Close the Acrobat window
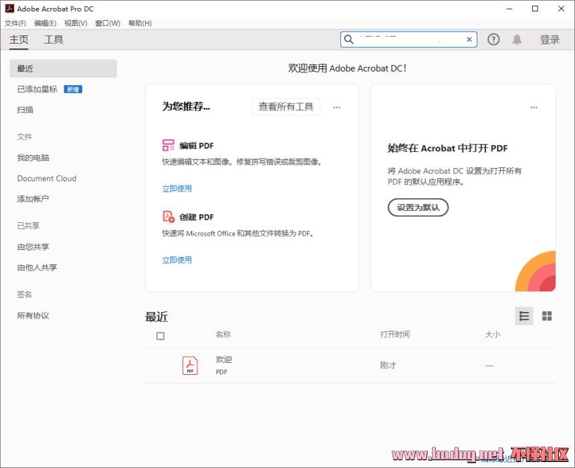This screenshot has height=468, width=575. [561, 9]
